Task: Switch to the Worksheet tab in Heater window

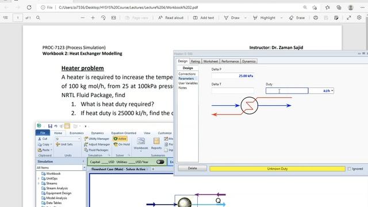Action: point(210,62)
